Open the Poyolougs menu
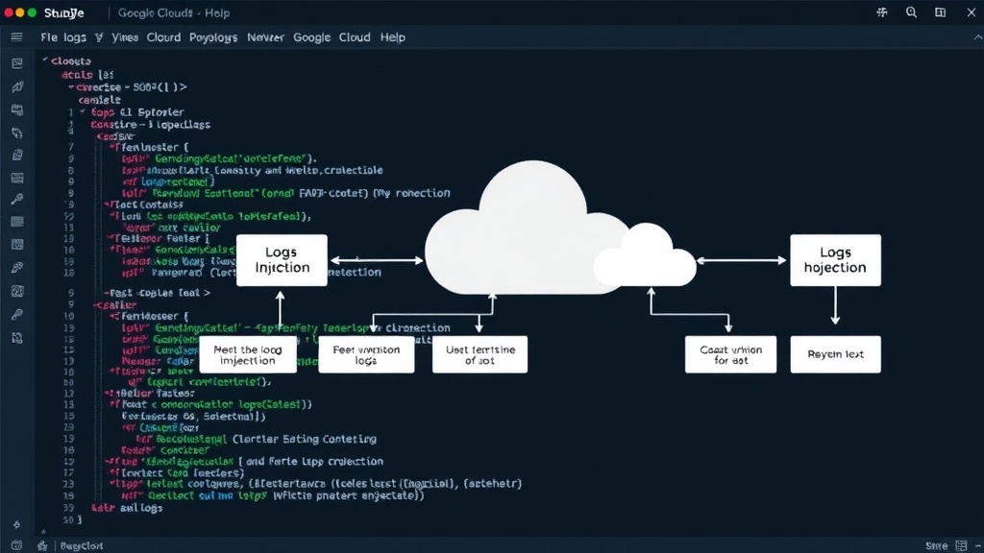 coord(213,37)
